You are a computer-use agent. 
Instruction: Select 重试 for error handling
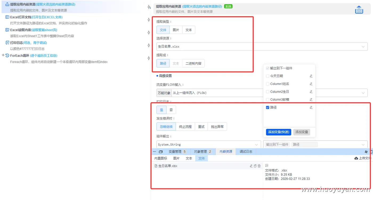(x=201, y=127)
